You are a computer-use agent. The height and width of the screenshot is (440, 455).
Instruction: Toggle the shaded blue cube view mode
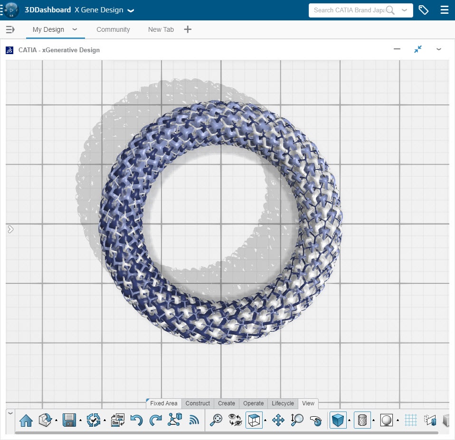click(x=338, y=420)
